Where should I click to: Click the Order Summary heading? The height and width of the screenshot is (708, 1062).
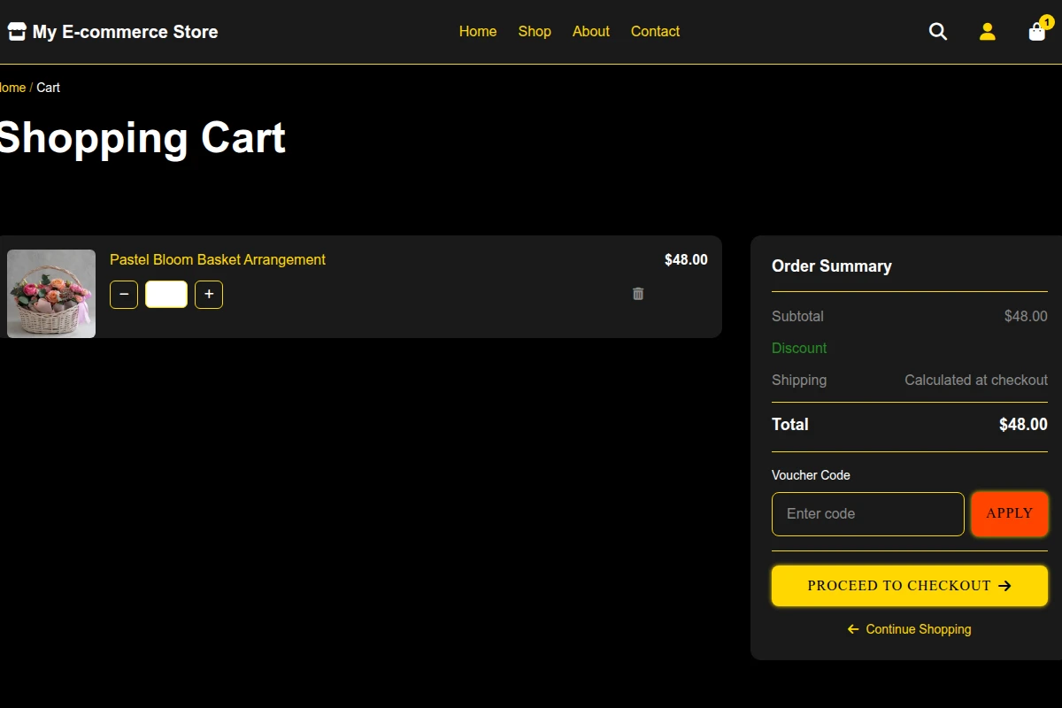[832, 266]
